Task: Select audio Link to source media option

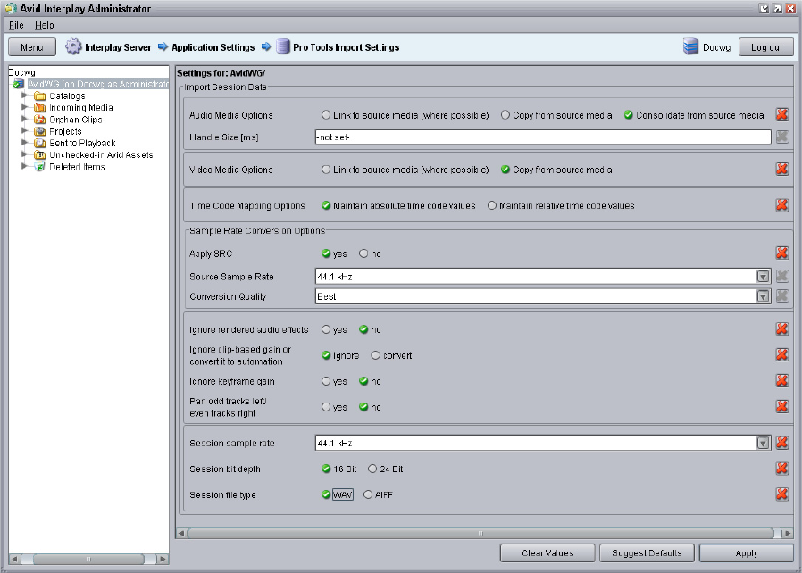Action: coord(326,115)
